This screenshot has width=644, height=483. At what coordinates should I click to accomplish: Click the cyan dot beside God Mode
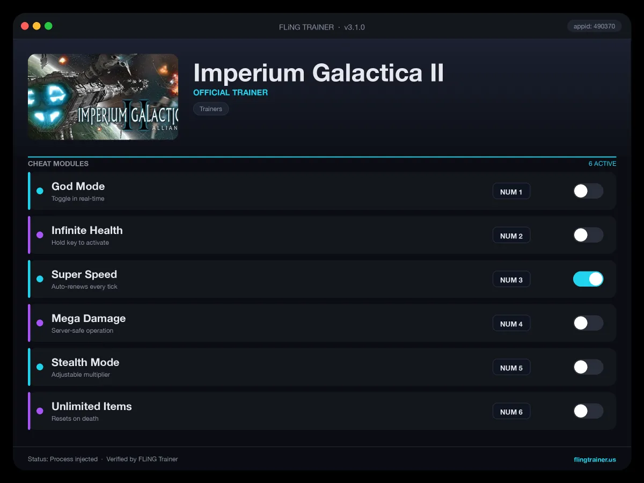tap(40, 191)
